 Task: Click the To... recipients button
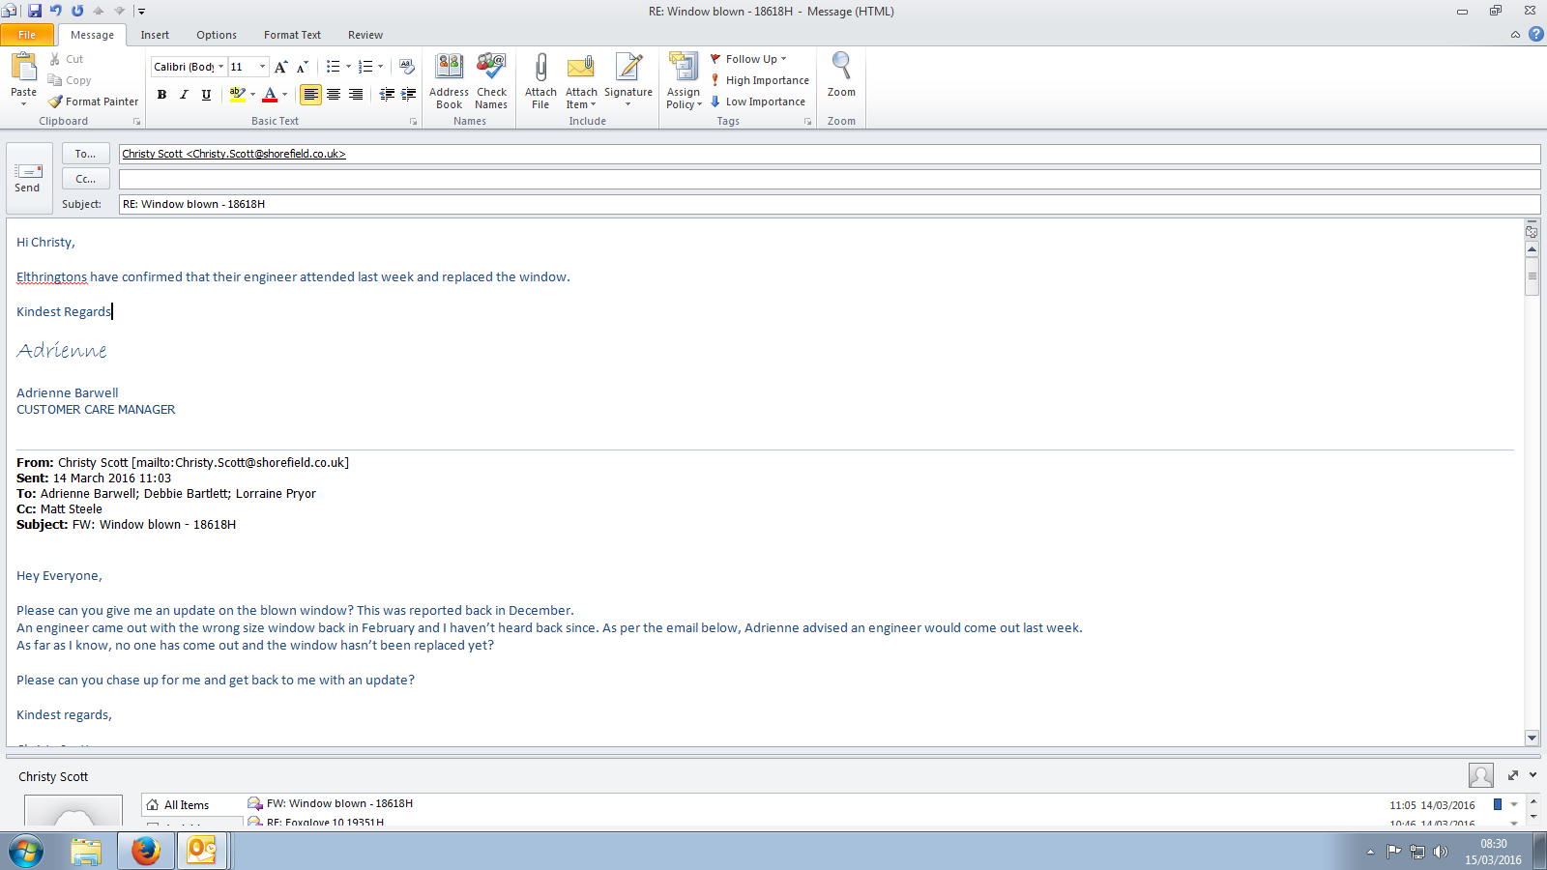[x=85, y=154]
